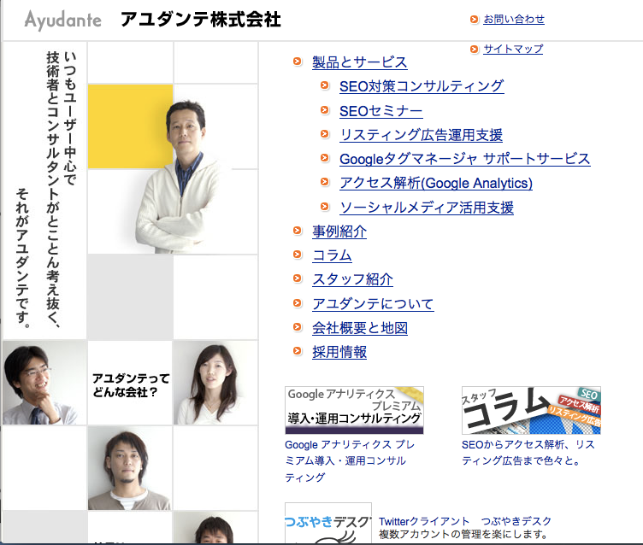Image resolution: width=643 pixels, height=545 pixels.
Task: Click Googleアナリティクス プレミアム banner image
Action: coord(354,410)
